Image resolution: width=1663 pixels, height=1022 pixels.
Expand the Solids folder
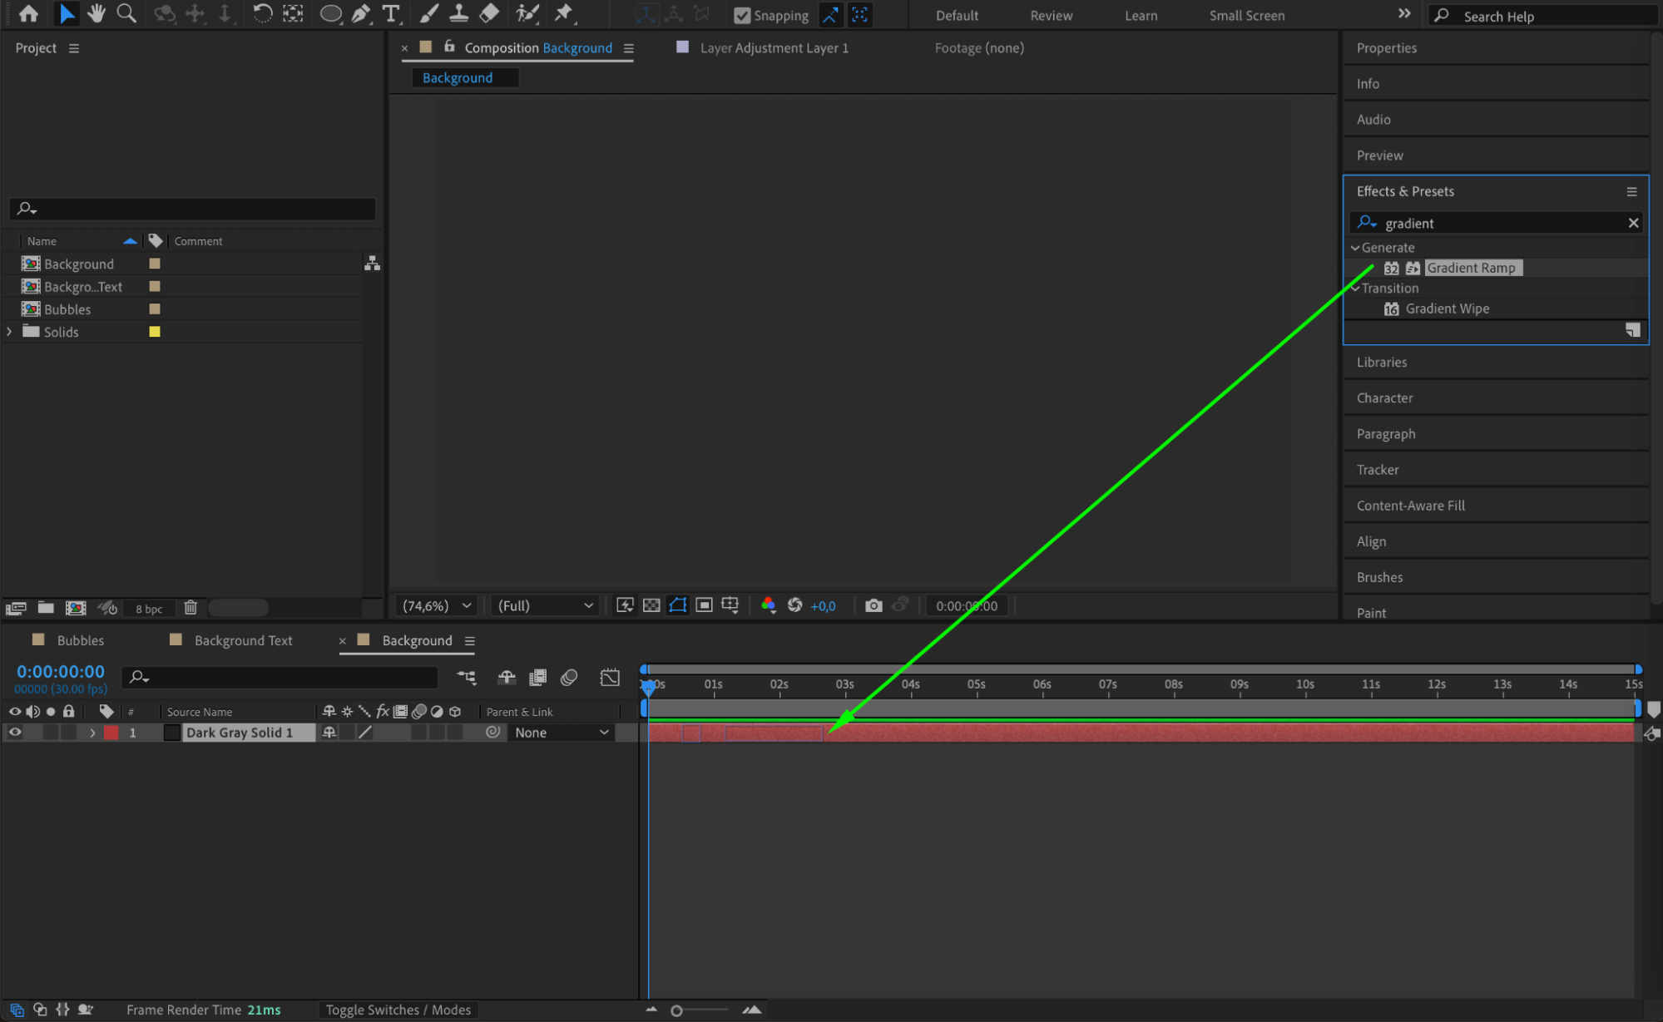(x=10, y=332)
